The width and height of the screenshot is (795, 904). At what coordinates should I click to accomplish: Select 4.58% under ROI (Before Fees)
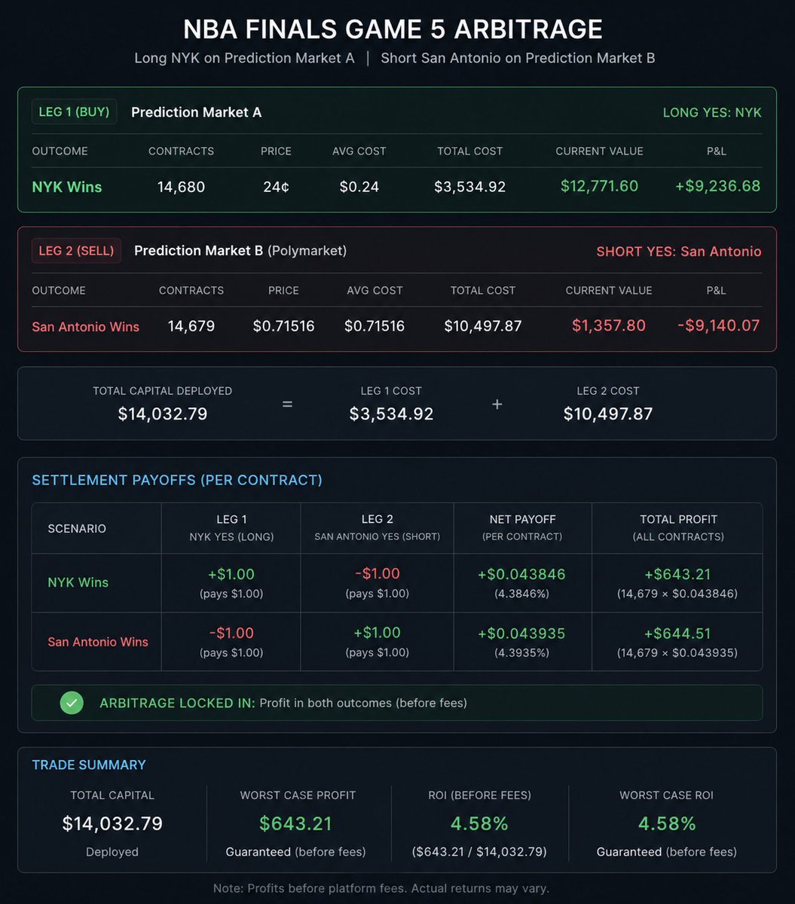pos(479,823)
